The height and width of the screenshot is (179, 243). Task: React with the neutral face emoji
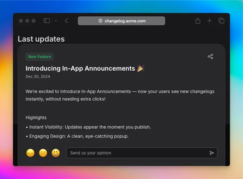(x=43, y=153)
